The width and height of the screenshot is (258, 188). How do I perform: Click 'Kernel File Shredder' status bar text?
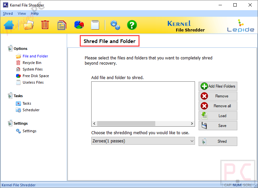click(x=19, y=185)
